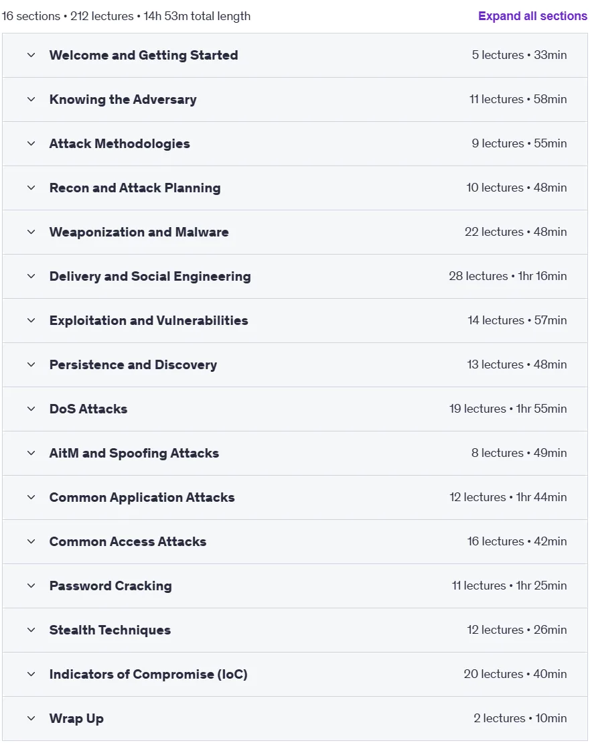Click chevron next to Knowing the Adversary
This screenshot has height=743, width=590.
[31, 100]
